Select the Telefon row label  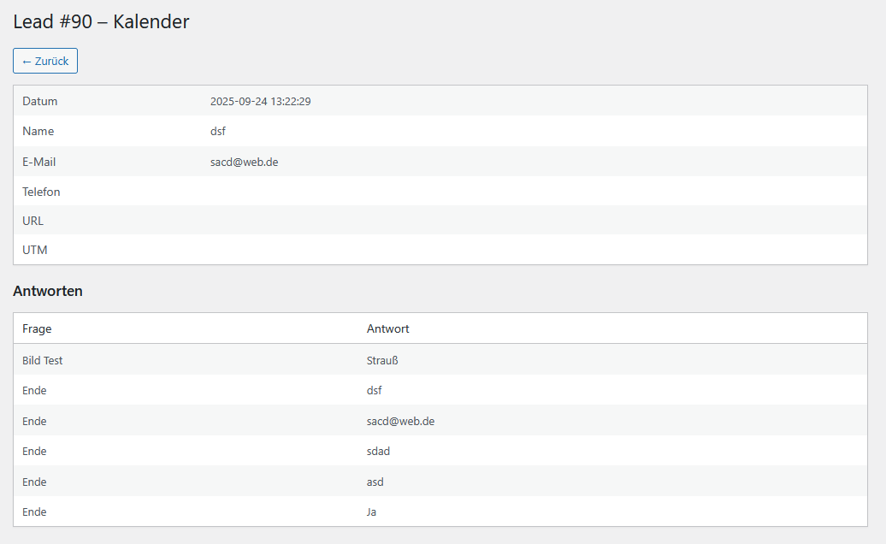[x=41, y=192]
